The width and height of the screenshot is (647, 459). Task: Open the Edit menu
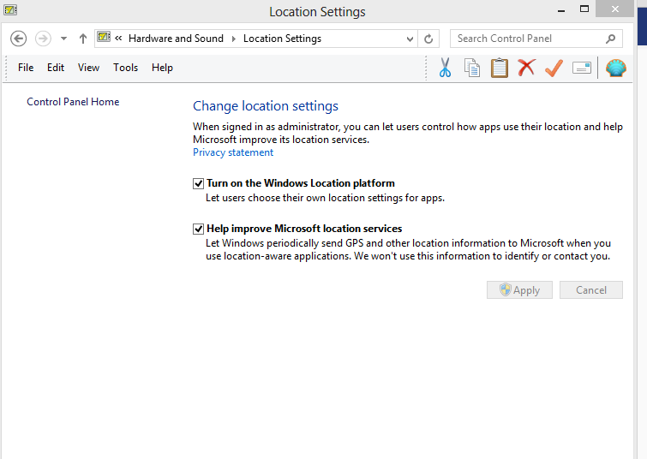(56, 68)
